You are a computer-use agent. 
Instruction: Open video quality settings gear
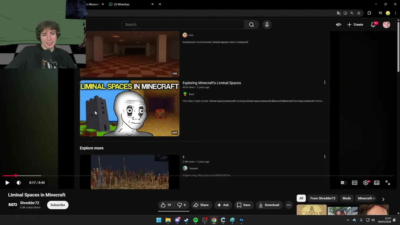[366, 183]
